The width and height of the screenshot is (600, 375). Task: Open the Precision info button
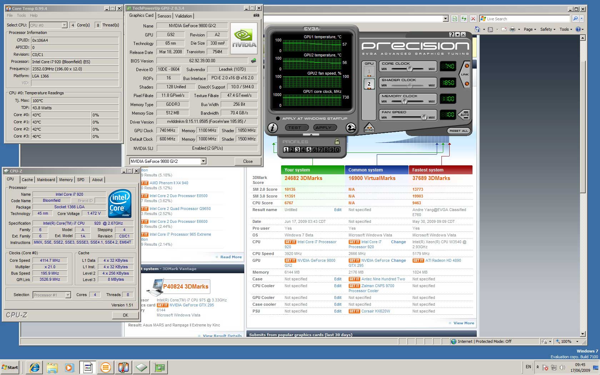(x=272, y=127)
